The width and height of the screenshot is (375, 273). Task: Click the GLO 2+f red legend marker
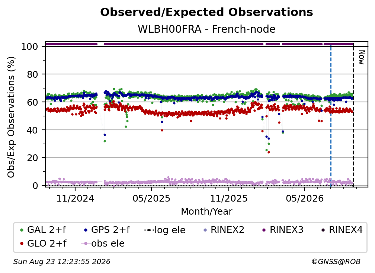22,244
